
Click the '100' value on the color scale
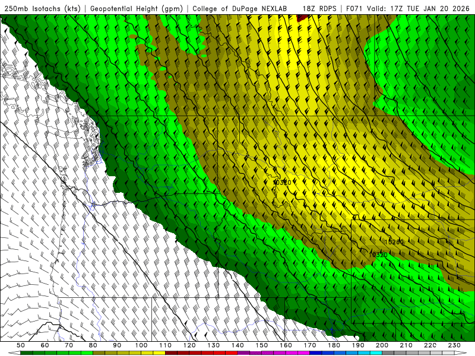click(141, 345)
